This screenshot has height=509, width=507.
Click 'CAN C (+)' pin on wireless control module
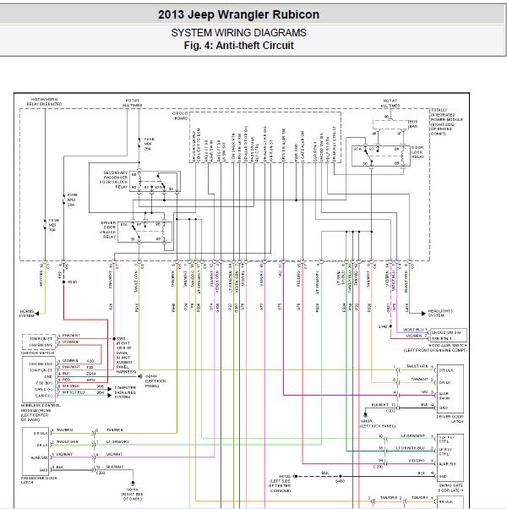tap(43, 389)
